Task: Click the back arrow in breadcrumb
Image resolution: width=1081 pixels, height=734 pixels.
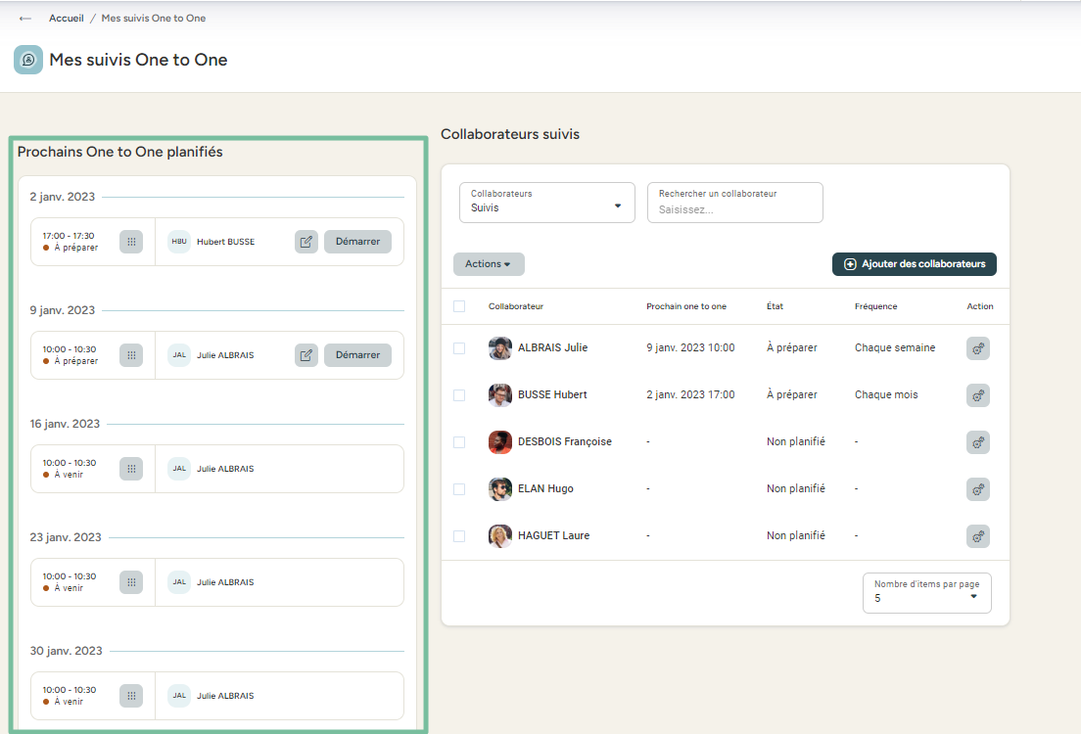Action: [x=25, y=19]
